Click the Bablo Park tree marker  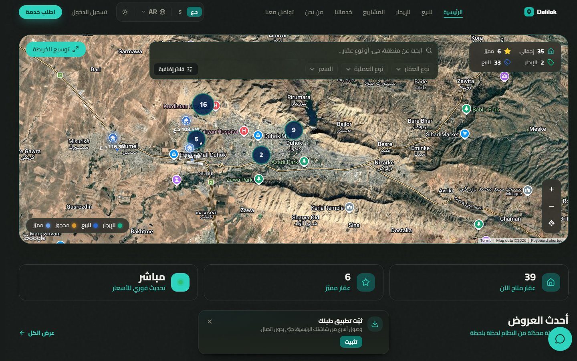pos(466,109)
